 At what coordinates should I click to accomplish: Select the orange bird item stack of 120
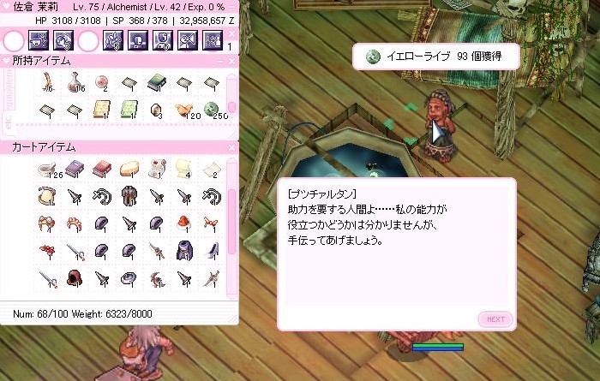click(184, 110)
